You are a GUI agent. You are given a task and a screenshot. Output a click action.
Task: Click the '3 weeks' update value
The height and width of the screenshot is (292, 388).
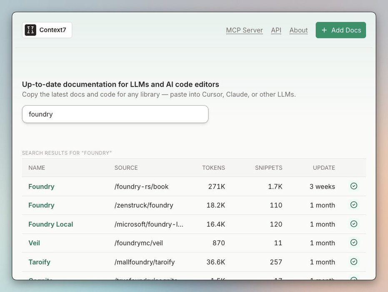[x=322, y=186]
